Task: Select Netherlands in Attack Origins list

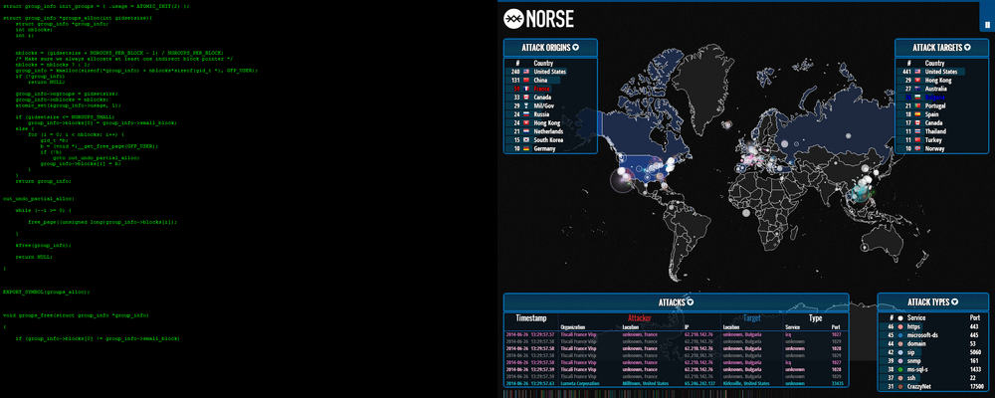Action: click(x=550, y=131)
